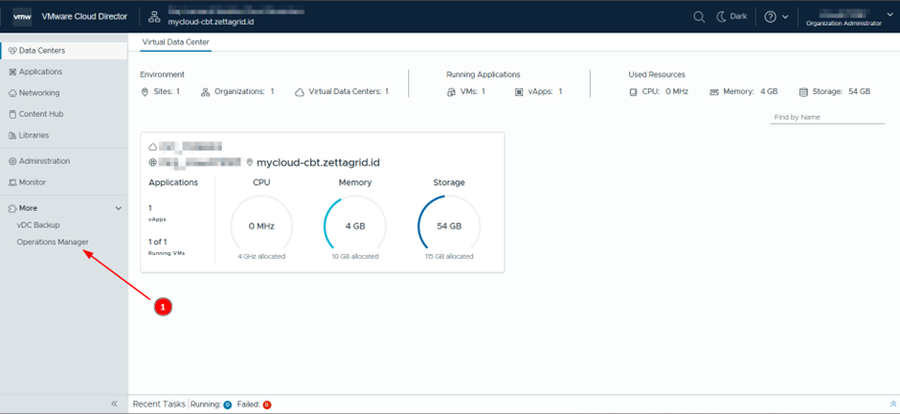Click the Running tasks count badge
The height and width of the screenshot is (414, 900).
(x=227, y=404)
